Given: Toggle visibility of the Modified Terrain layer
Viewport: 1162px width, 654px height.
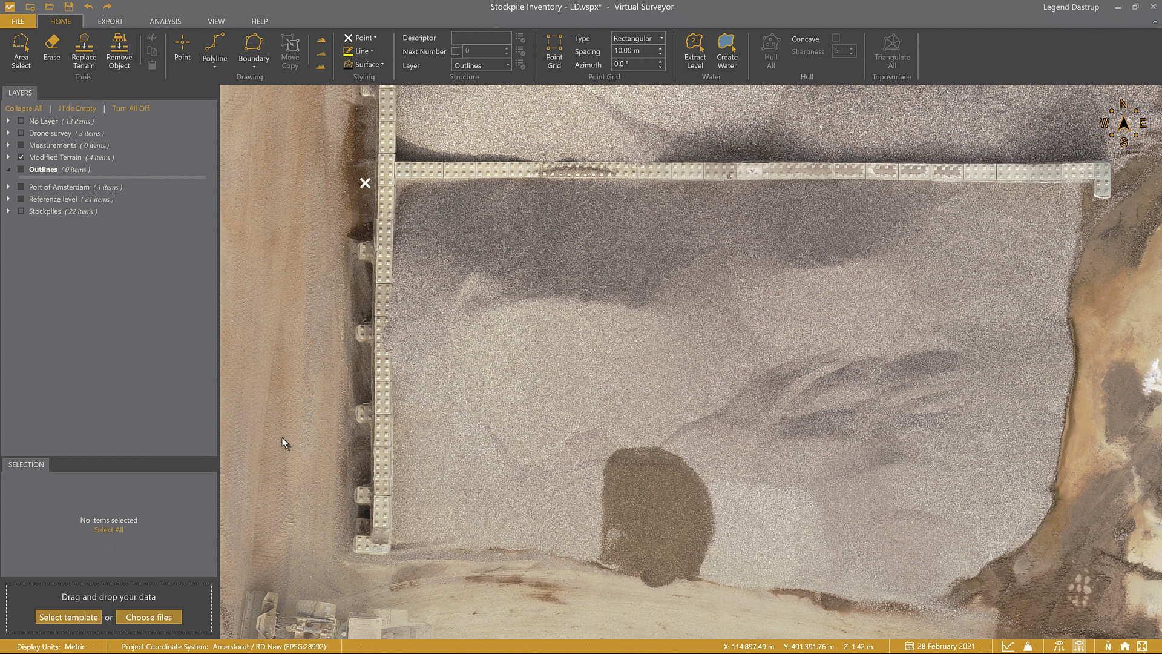Looking at the screenshot, I should pos(21,157).
